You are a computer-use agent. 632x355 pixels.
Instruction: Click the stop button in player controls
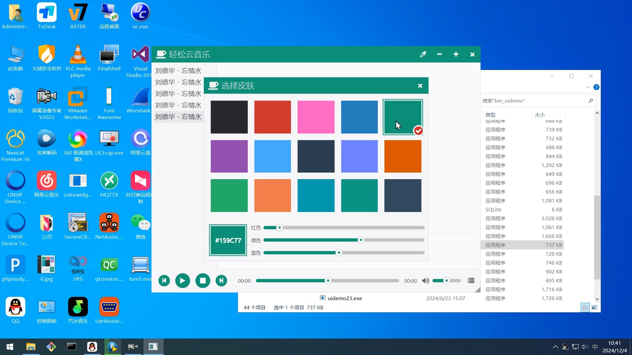(202, 280)
